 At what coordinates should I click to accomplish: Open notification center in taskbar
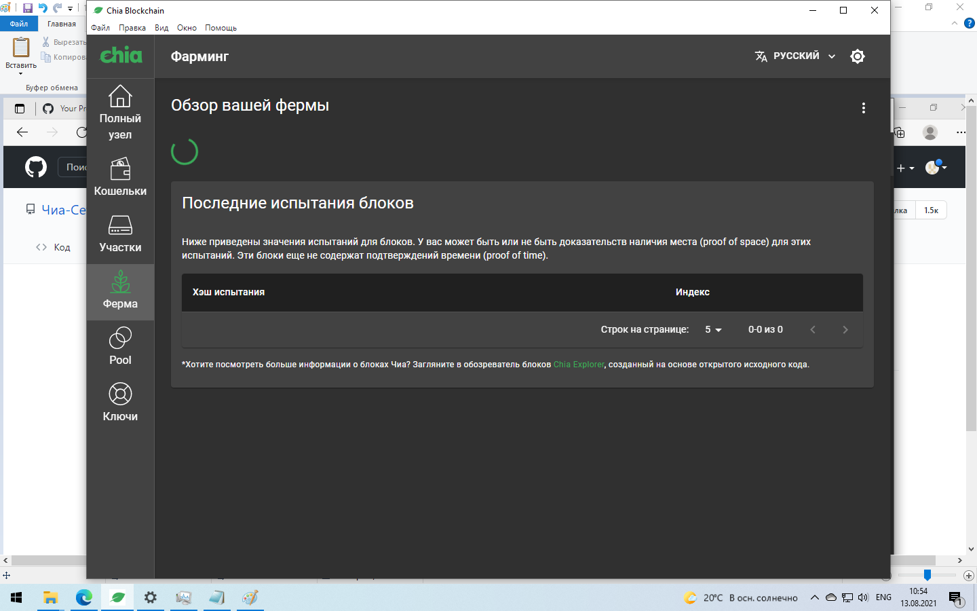(955, 597)
